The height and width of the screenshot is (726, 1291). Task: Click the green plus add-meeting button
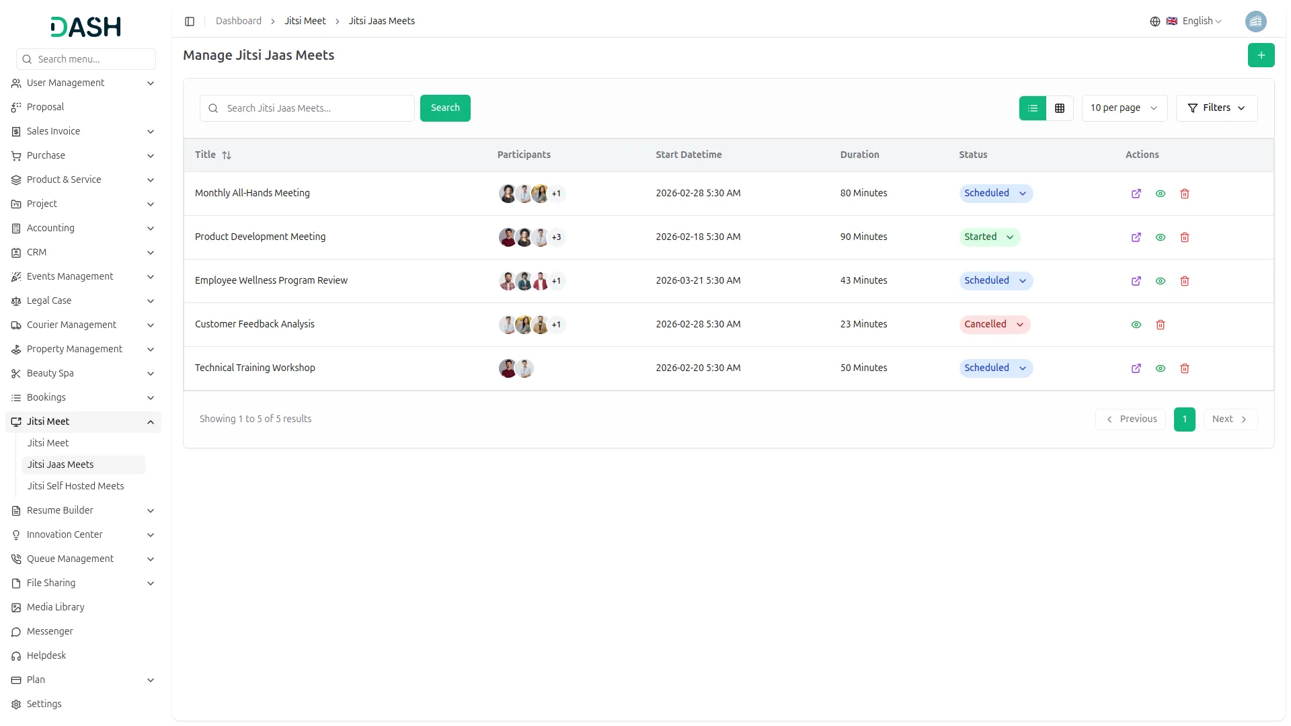click(x=1261, y=55)
